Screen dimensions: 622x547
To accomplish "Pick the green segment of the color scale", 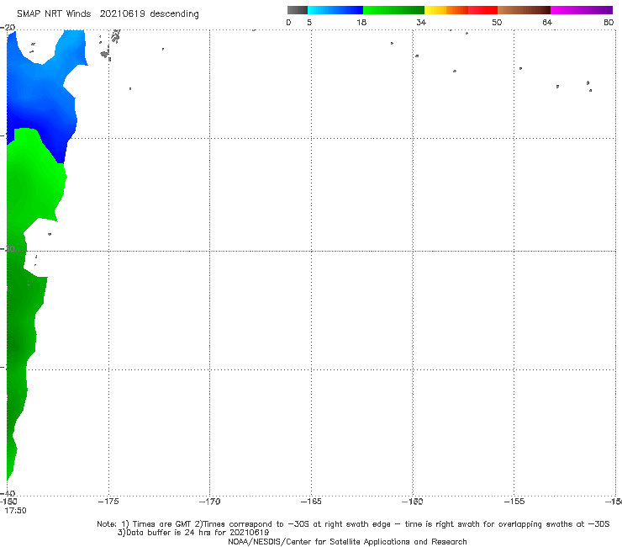I will pyautogui.click(x=393, y=10).
